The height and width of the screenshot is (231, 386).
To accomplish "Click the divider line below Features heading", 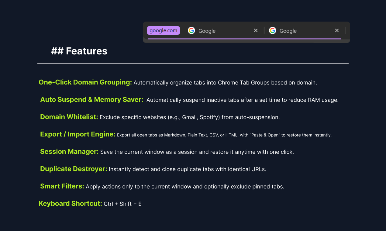I will 193,63.
